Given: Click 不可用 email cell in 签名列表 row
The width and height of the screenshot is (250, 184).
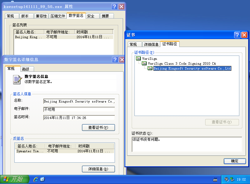Looking at the screenshot, I should (x=52, y=37).
